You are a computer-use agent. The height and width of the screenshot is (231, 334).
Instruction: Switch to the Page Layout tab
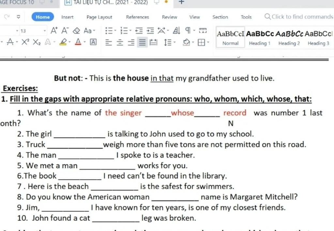point(99,17)
